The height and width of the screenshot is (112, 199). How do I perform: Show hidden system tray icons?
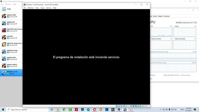tap(160, 110)
